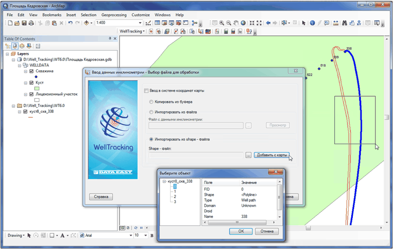The image size is (393, 249).
Task: Open the Bookmarks menu
Action: point(52,15)
